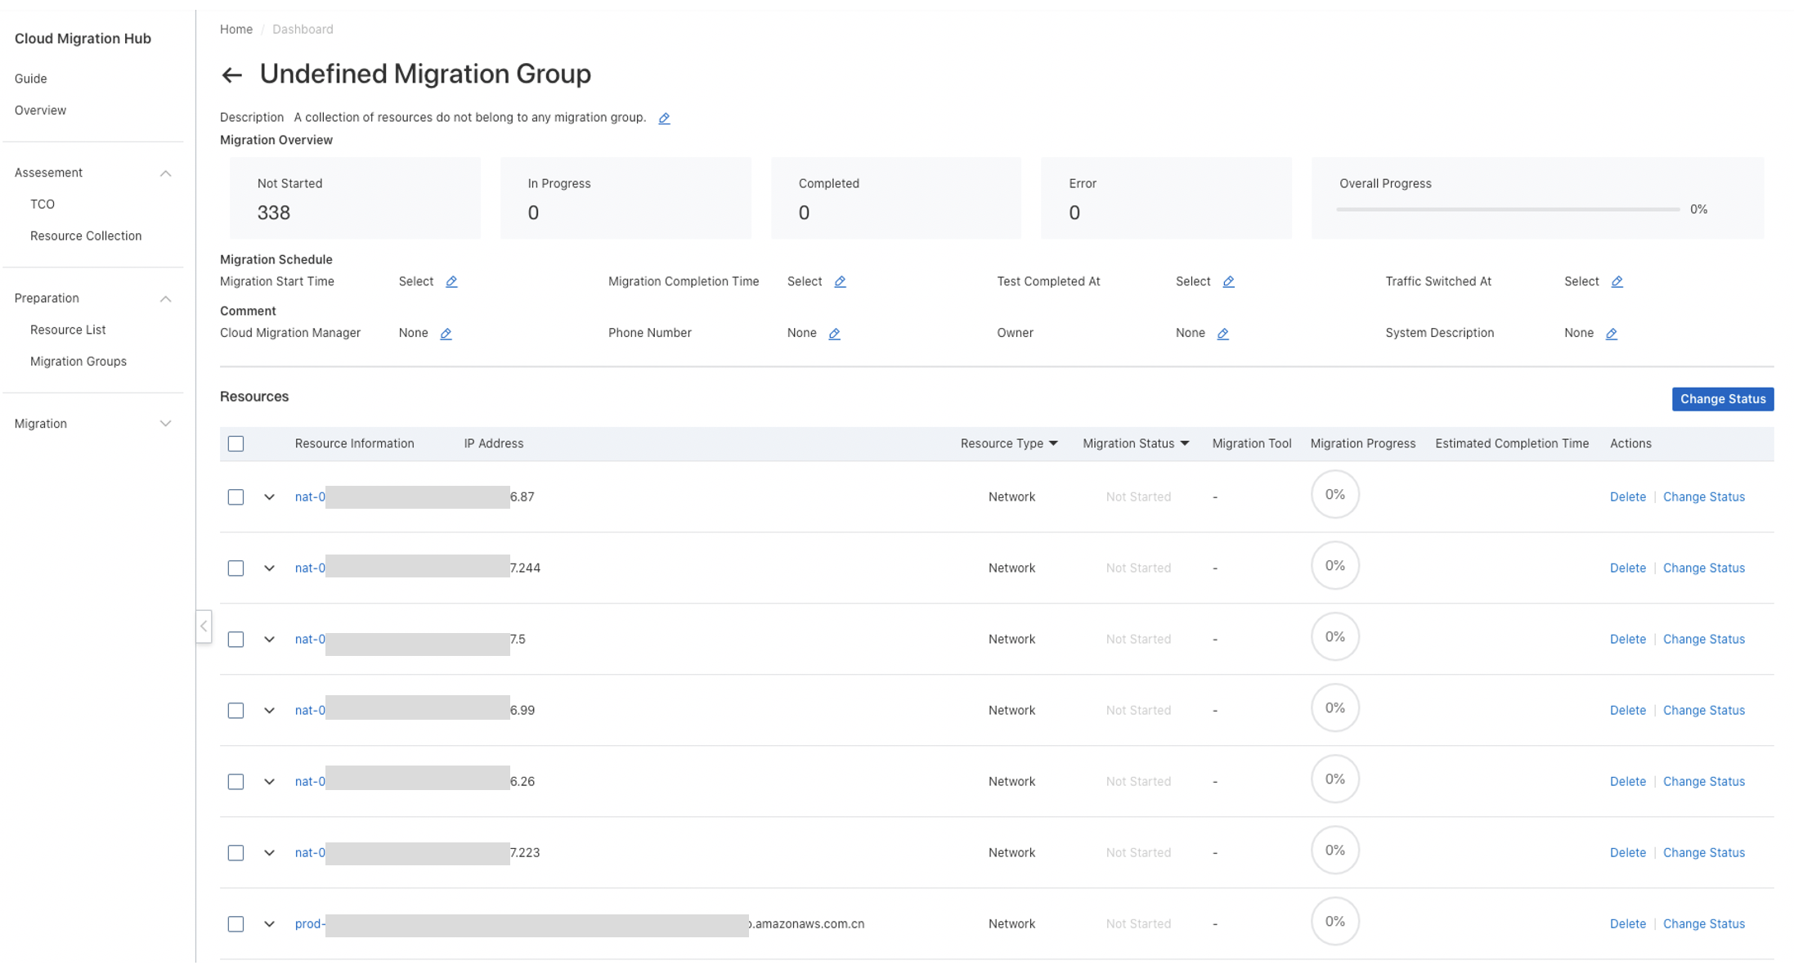Open Guide in the sidebar

(x=31, y=79)
